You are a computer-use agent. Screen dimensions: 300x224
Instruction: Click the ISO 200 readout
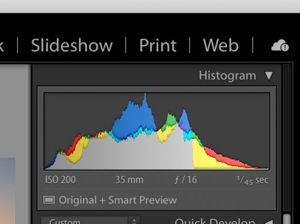(x=61, y=179)
